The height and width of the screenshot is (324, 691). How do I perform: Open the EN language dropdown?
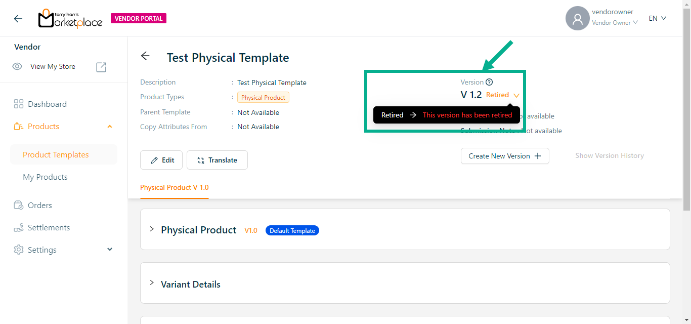click(x=657, y=18)
